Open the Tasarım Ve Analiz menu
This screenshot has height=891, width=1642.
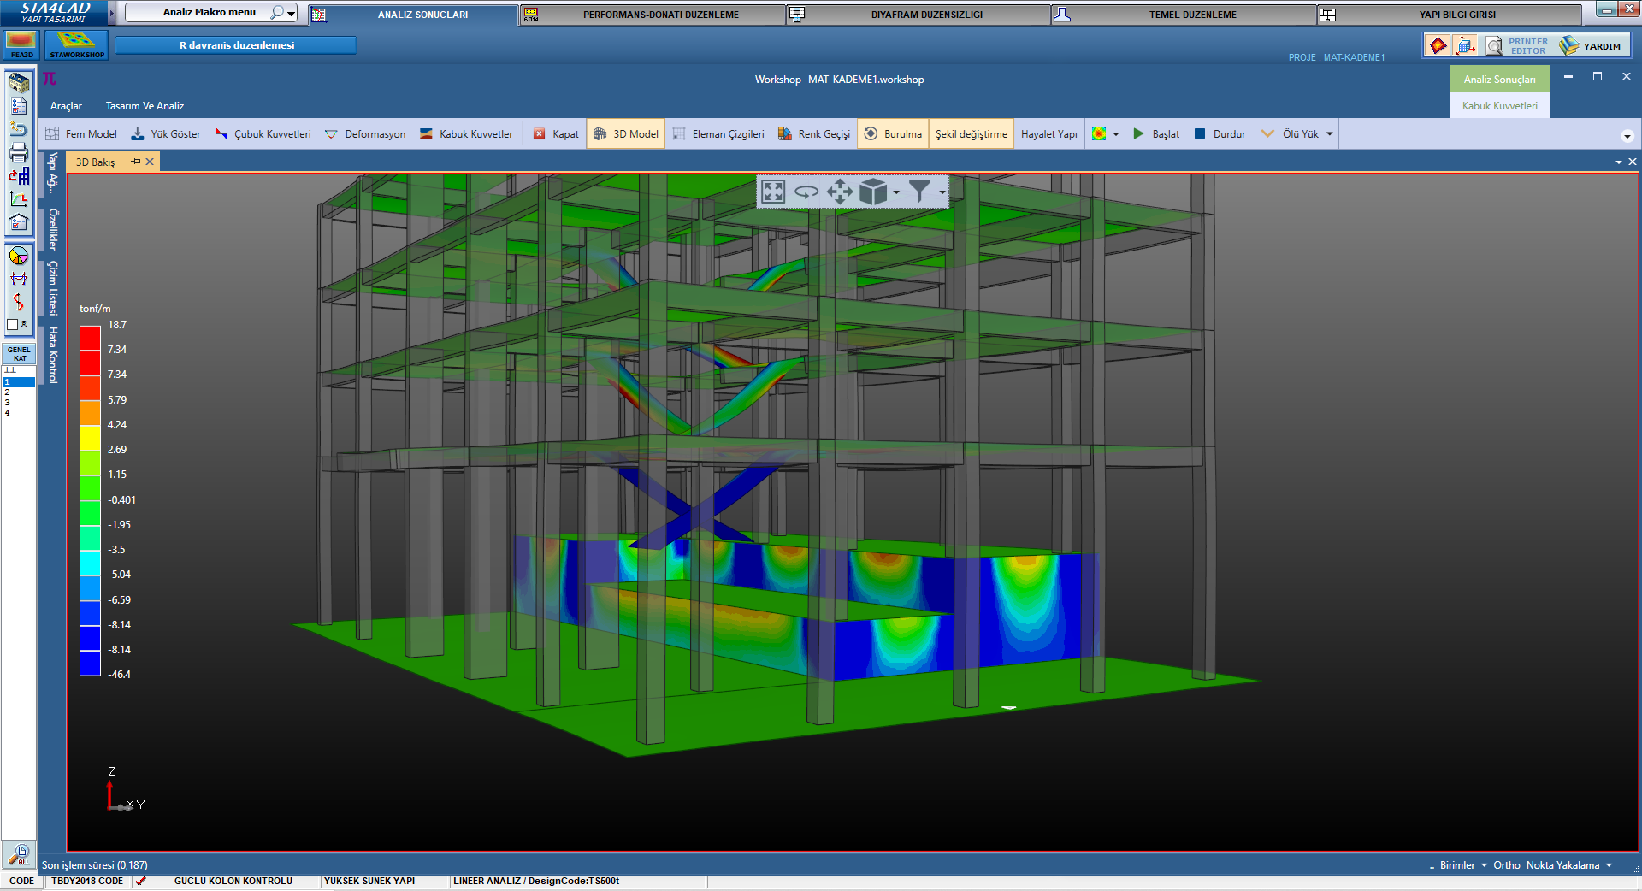[145, 106]
